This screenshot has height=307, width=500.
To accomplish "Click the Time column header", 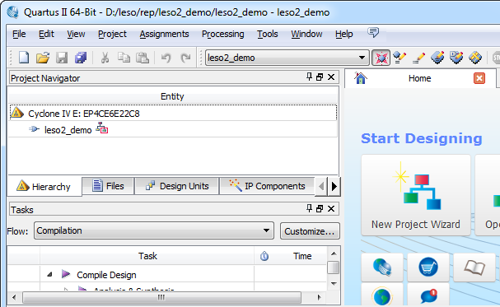I will [x=302, y=256].
